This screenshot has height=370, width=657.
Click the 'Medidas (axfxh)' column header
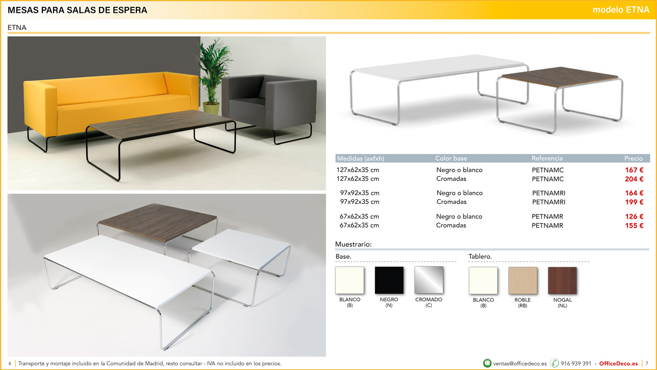click(361, 158)
